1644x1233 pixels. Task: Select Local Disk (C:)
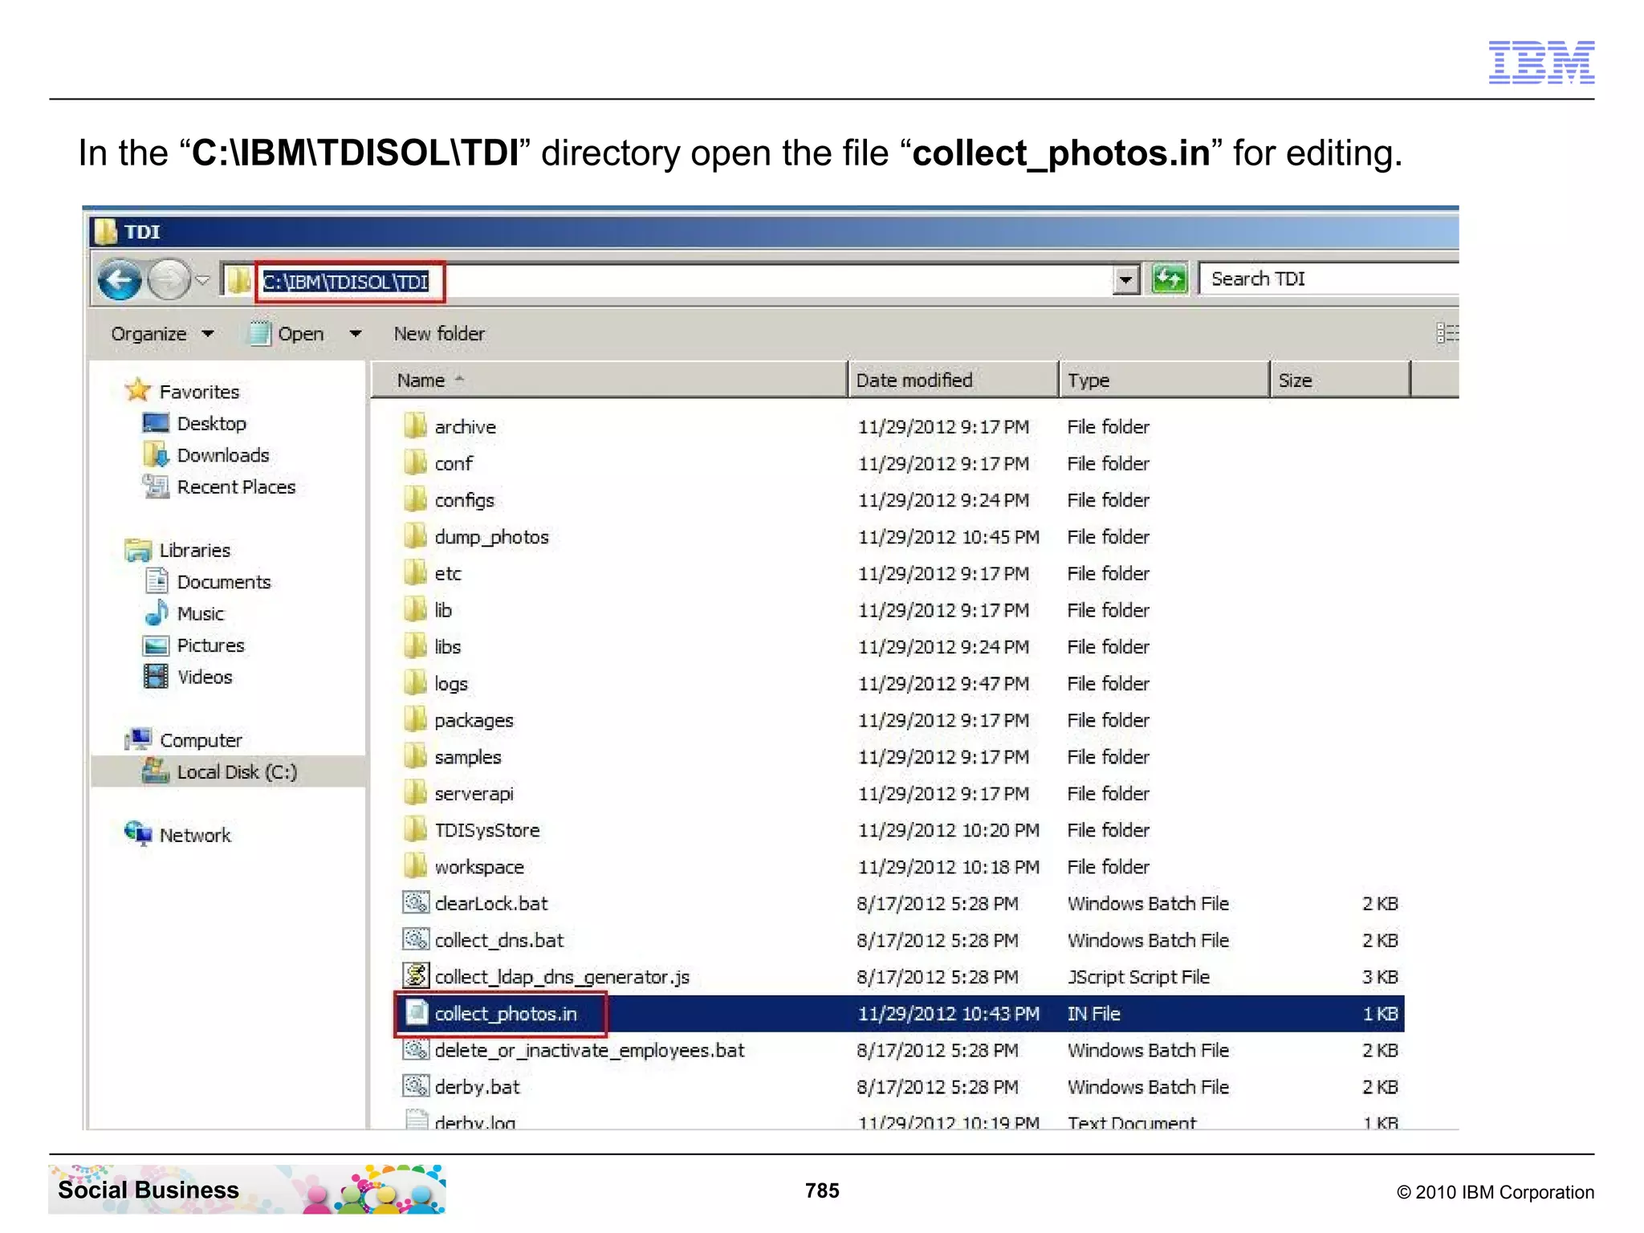coord(237,772)
